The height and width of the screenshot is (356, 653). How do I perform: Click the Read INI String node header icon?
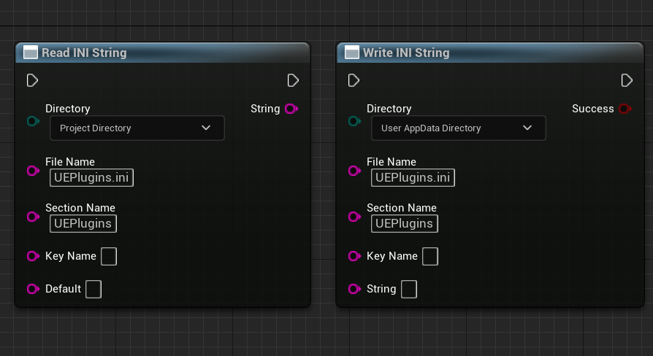coord(31,53)
